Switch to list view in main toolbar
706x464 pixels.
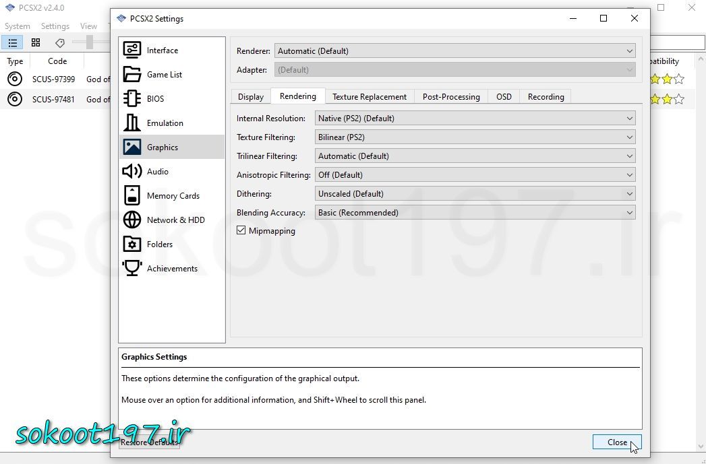tap(13, 43)
